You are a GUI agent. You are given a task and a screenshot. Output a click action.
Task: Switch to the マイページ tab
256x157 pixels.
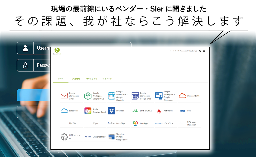pyautogui.click(x=107, y=79)
